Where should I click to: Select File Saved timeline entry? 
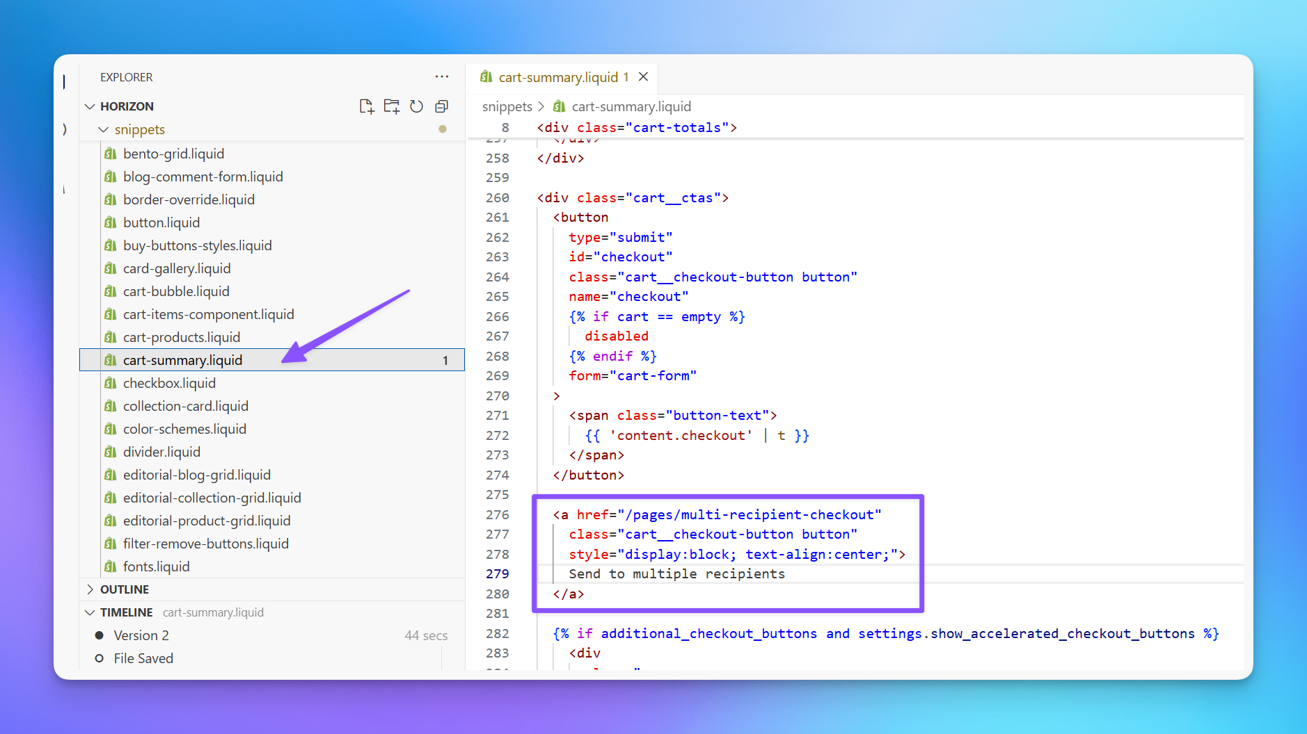click(143, 658)
